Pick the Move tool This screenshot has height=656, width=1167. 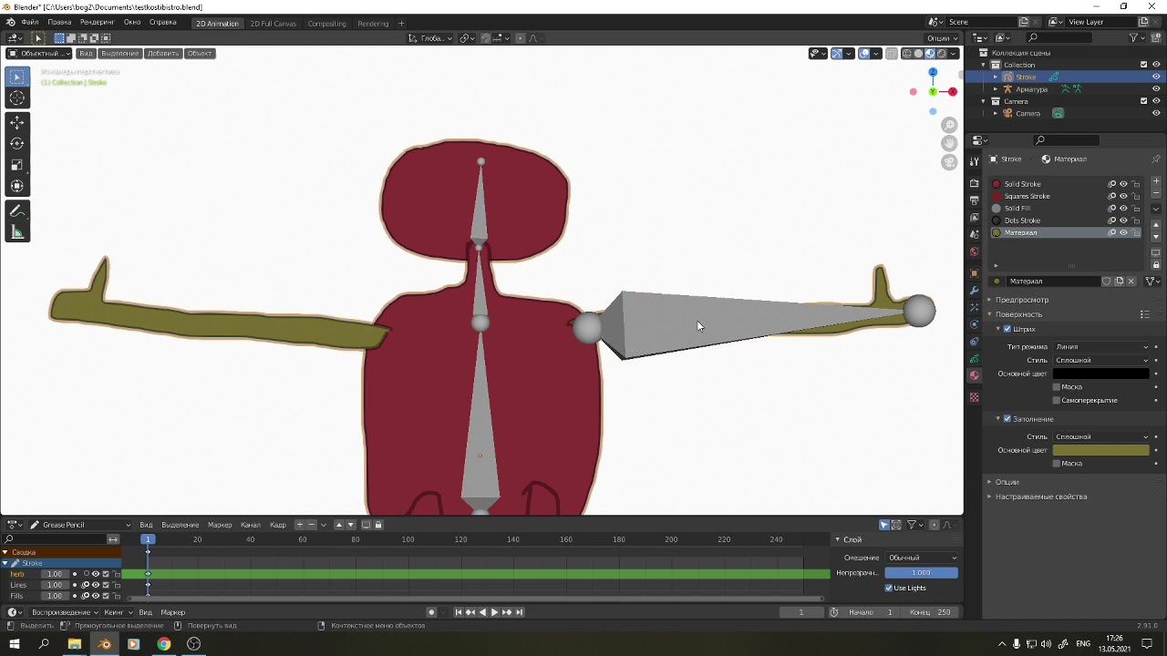tap(16, 123)
